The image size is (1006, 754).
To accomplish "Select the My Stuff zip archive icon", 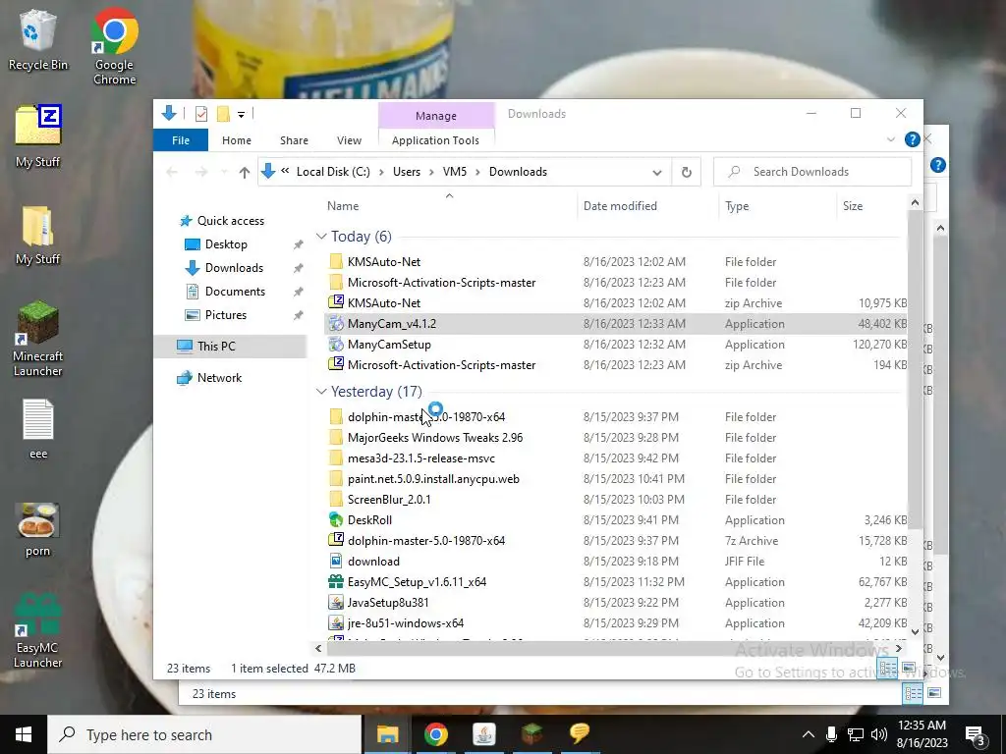I will [x=38, y=135].
